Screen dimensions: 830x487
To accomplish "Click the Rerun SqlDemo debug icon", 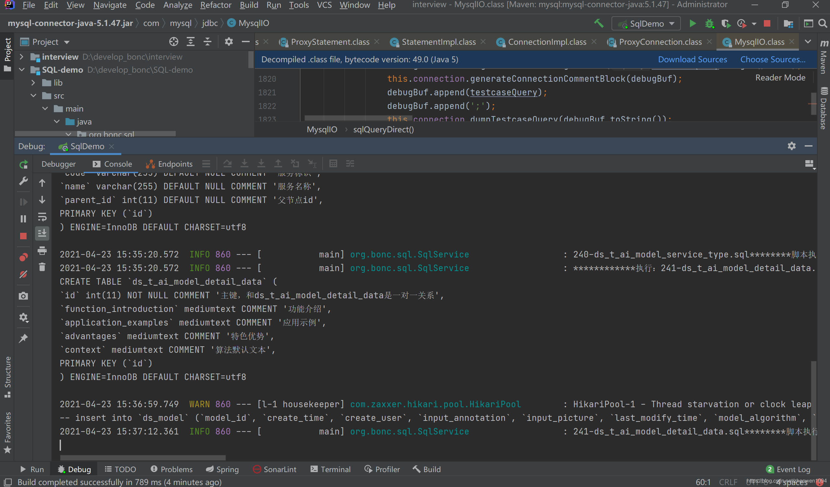I will [x=23, y=164].
